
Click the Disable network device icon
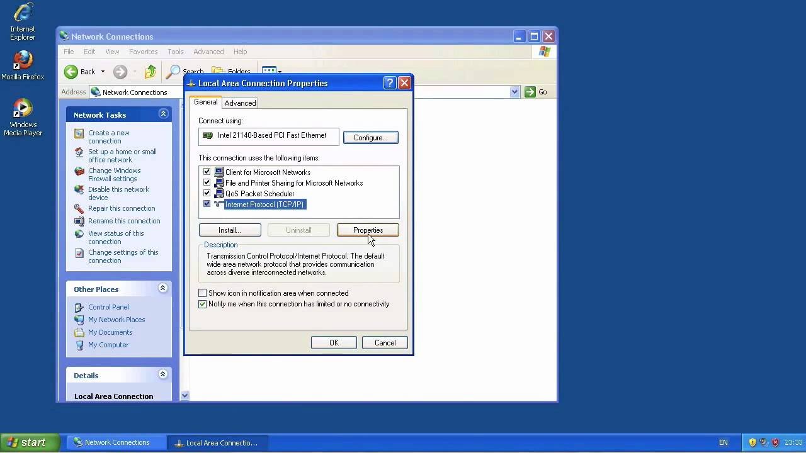pyautogui.click(x=79, y=190)
